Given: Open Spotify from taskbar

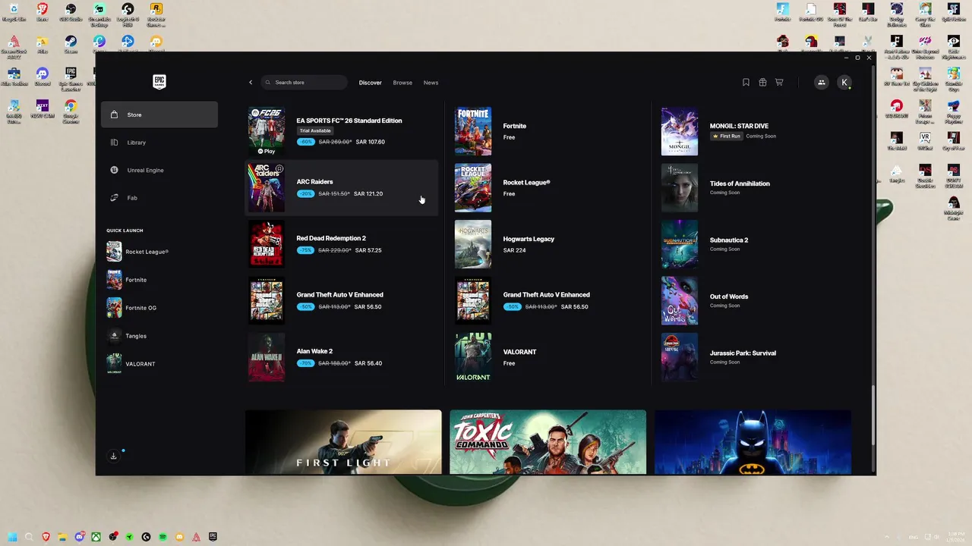Looking at the screenshot, I should [163, 537].
